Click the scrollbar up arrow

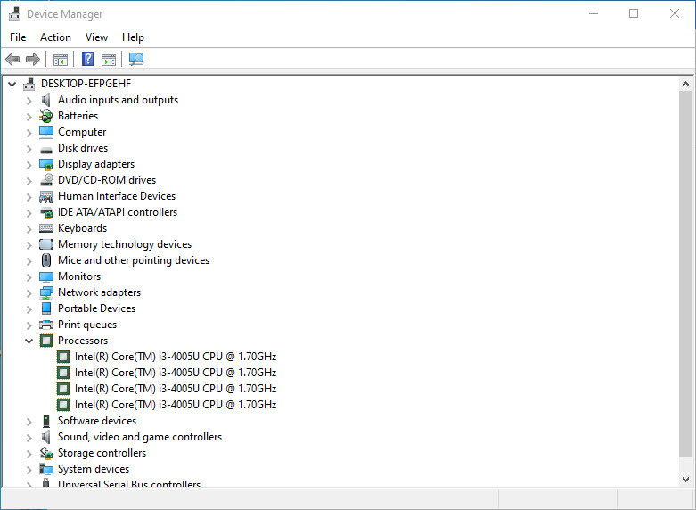(x=685, y=84)
